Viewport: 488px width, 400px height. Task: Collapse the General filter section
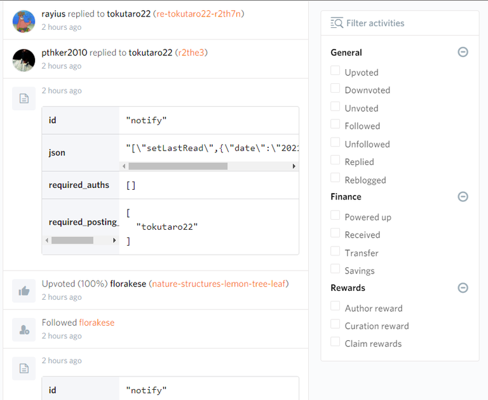[x=463, y=52]
